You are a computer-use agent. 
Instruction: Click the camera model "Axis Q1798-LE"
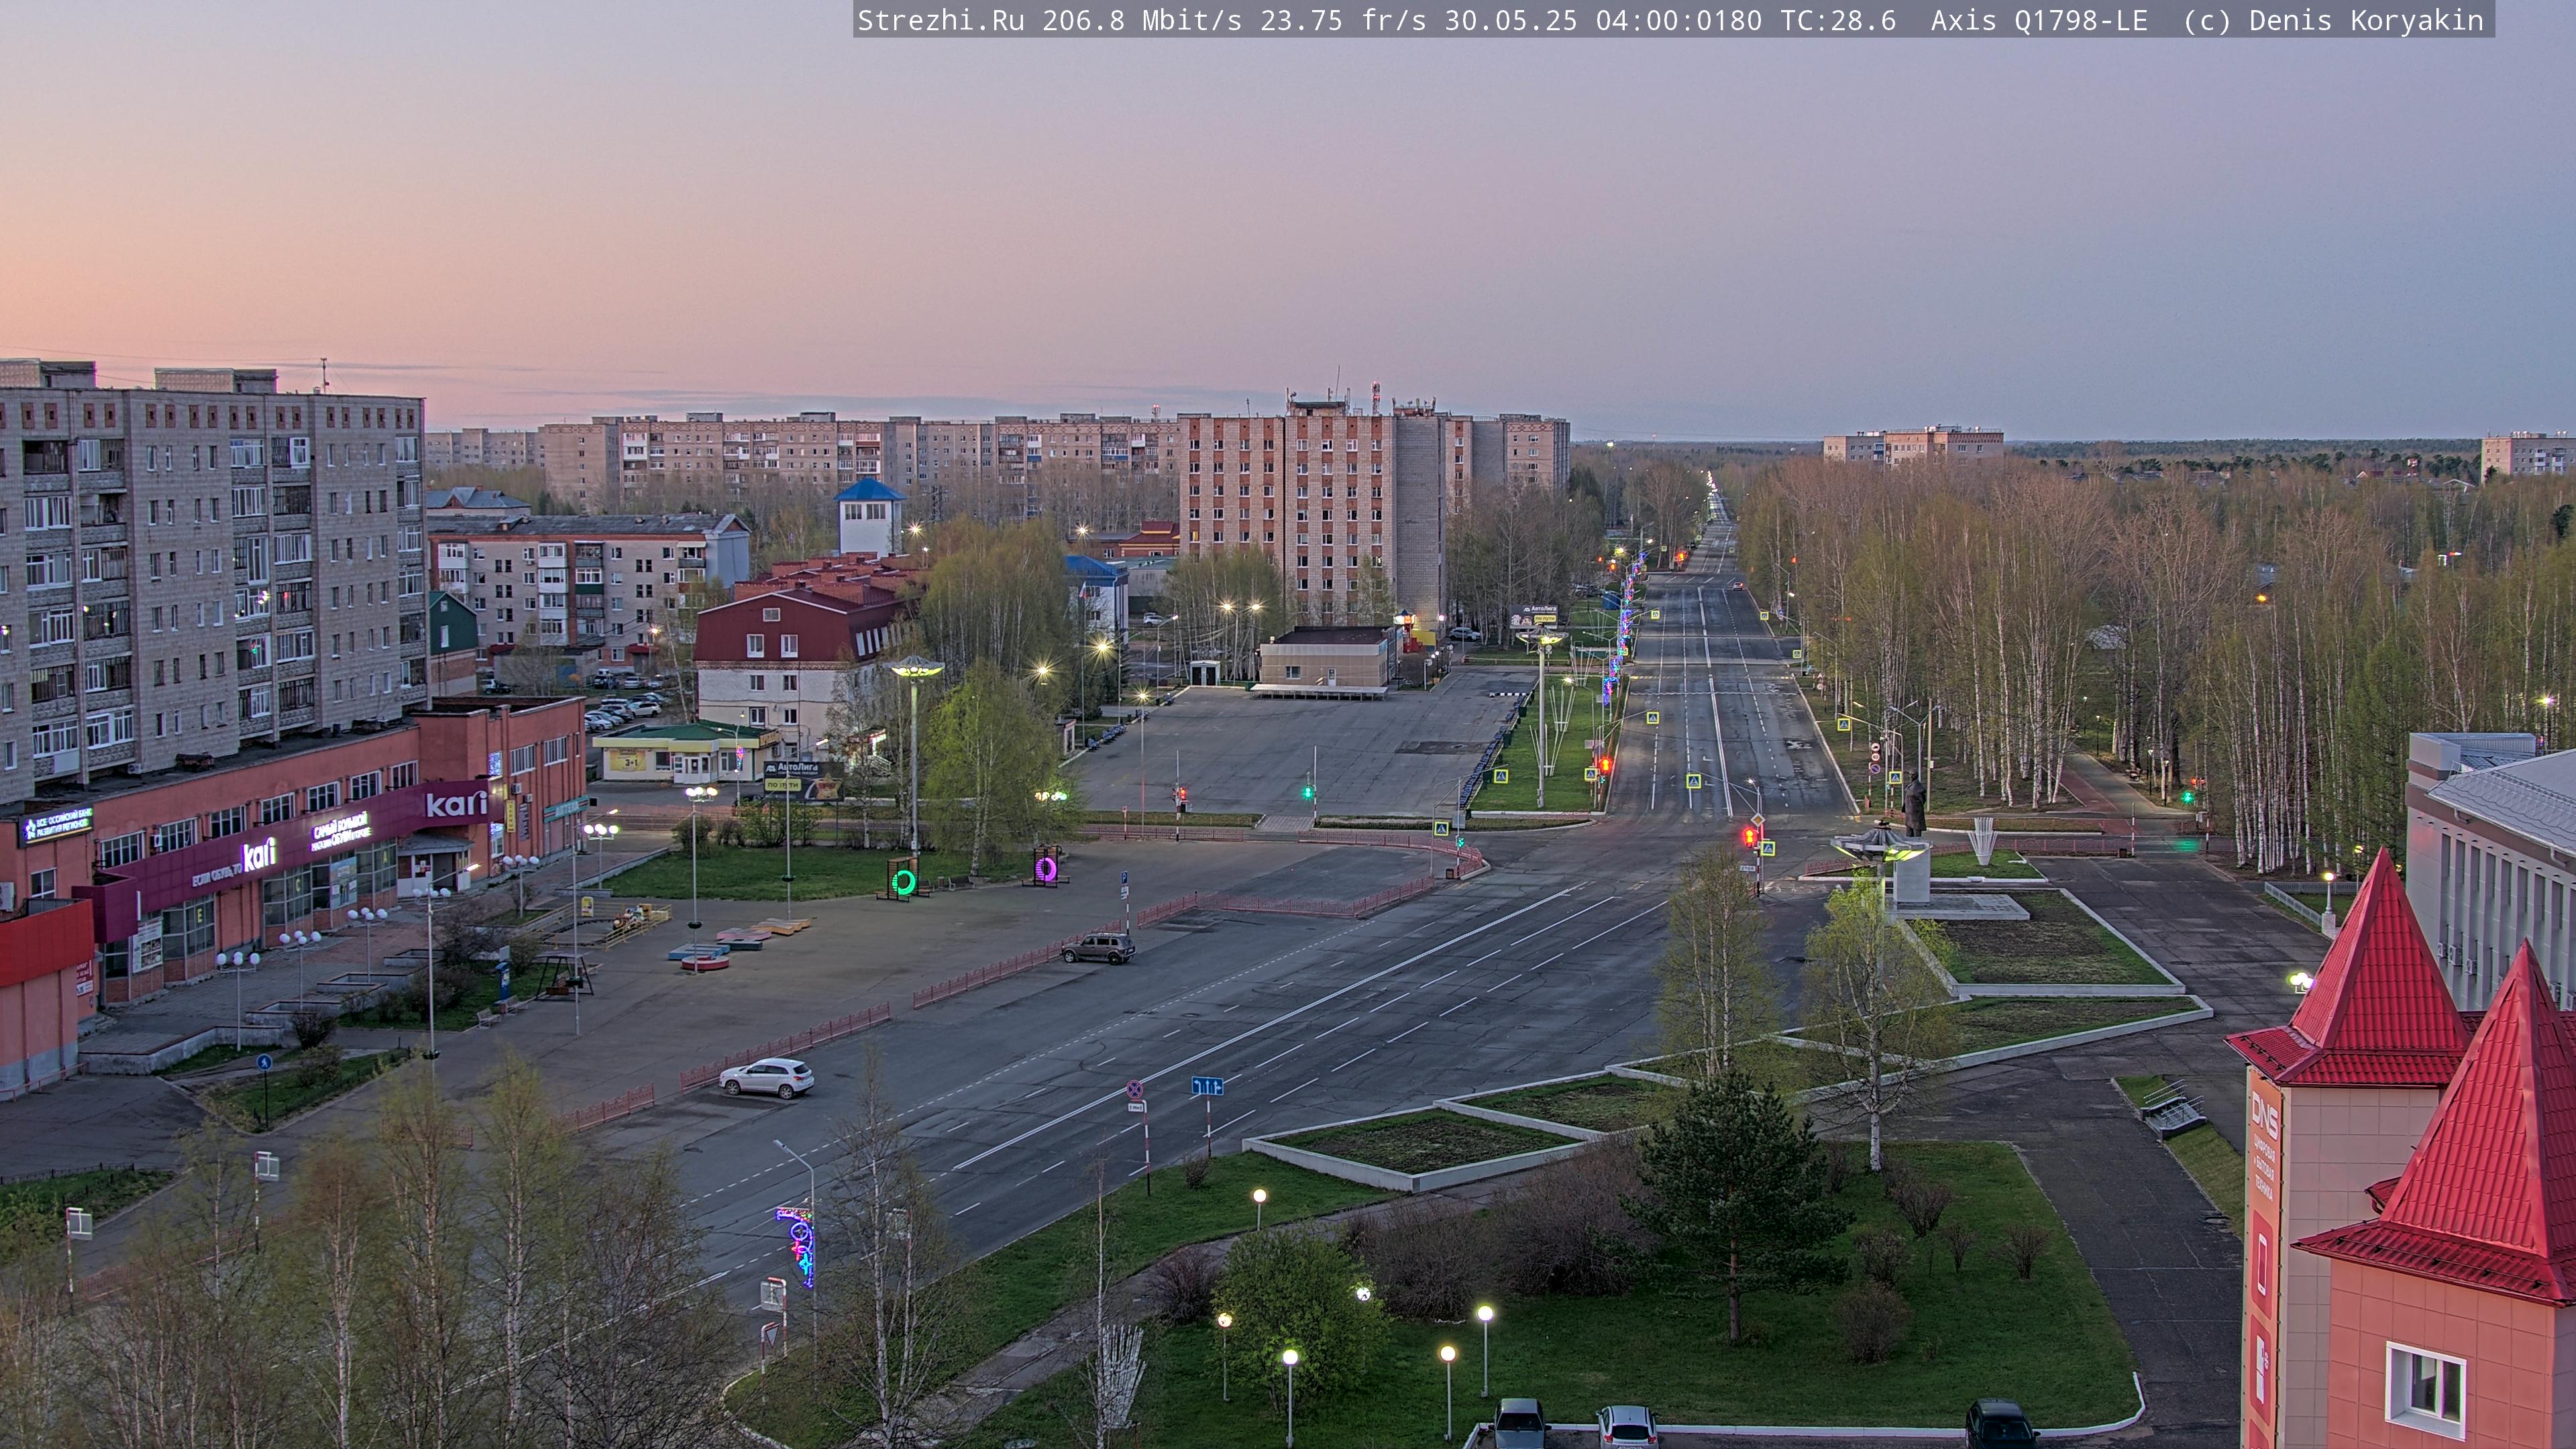pyautogui.click(x=2039, y=21)
